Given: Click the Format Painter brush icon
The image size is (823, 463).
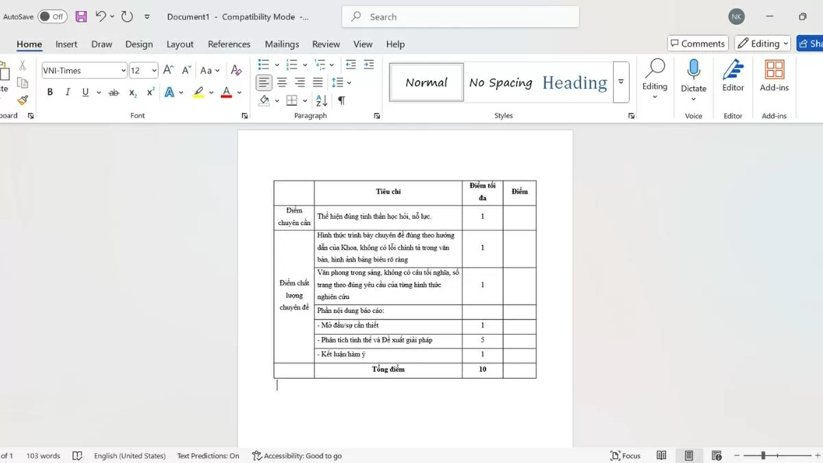Looking at the screenshot, I should [x=22, y=100].
